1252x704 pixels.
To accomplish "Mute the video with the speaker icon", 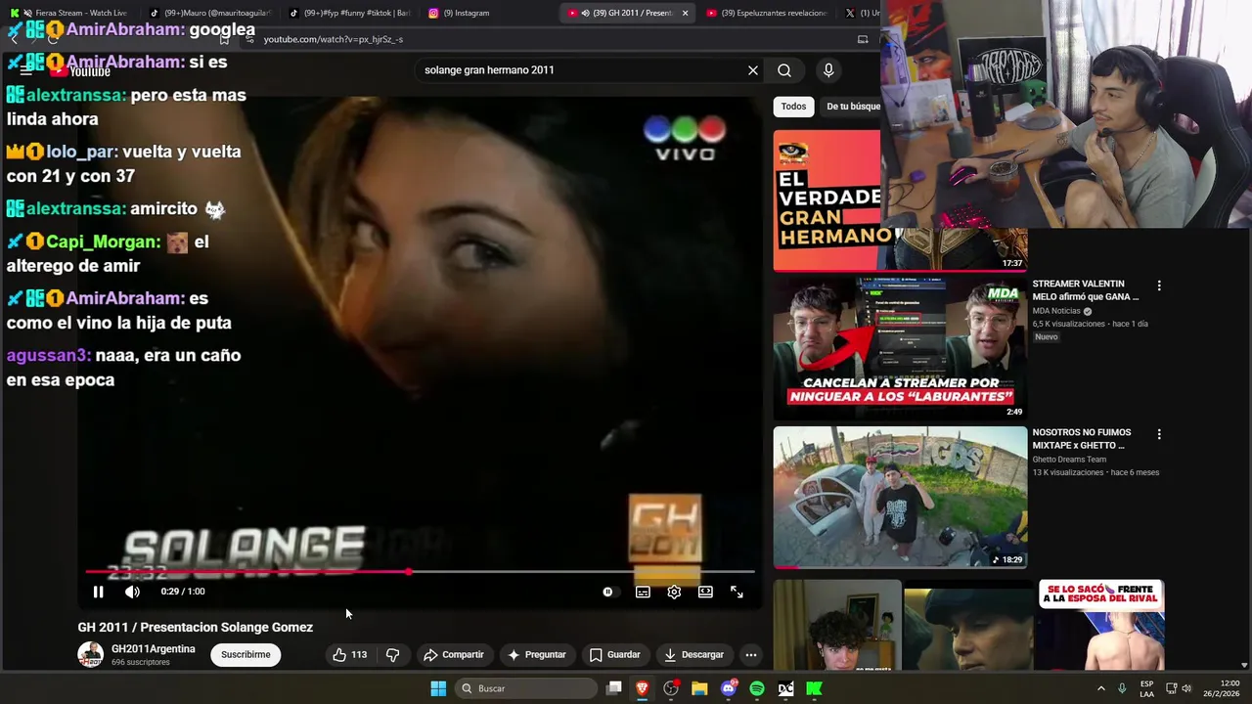I will click(132, 592).
